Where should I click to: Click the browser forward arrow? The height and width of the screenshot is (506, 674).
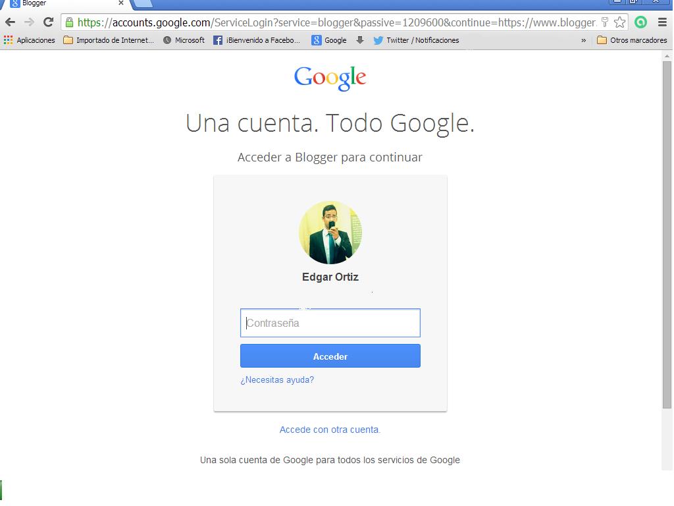point(29,22)
